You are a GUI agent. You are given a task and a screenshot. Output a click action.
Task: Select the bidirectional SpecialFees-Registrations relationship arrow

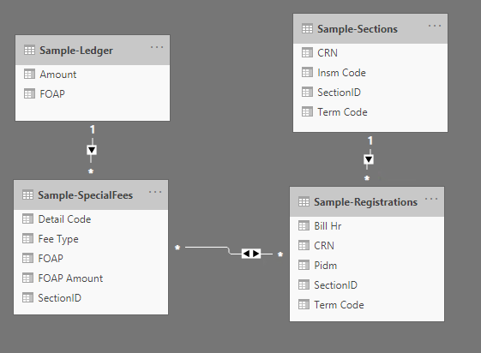251,254
